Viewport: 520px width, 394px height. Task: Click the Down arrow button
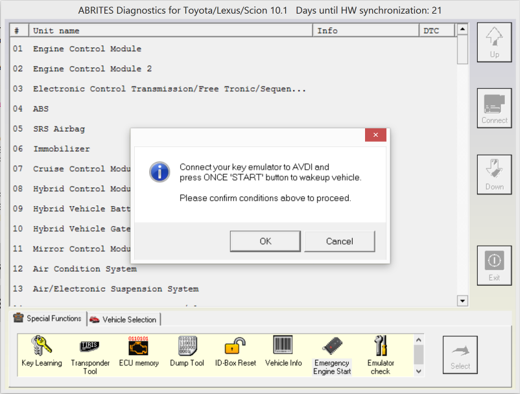[x=495, y=174]
